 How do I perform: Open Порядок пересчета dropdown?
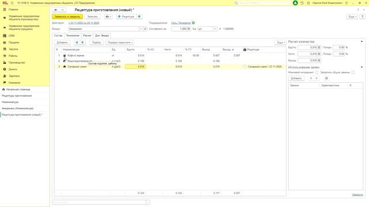[120, 43]
